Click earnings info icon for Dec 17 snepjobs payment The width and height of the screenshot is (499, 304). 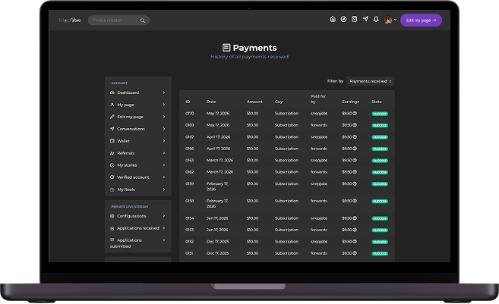355,241
